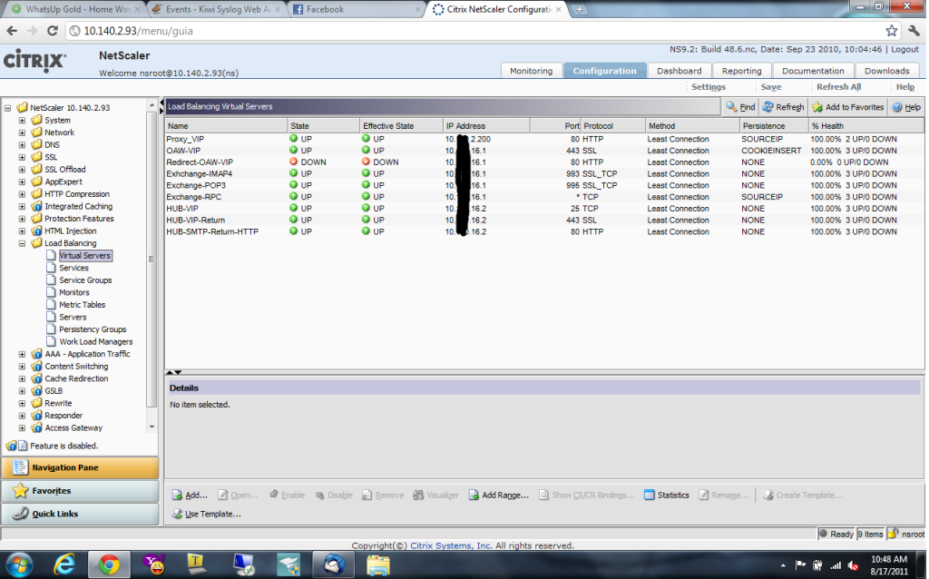
Task: Open the Chrome wrench menu
Action: [914, 31]
